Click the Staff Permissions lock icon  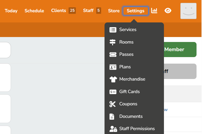113,129
